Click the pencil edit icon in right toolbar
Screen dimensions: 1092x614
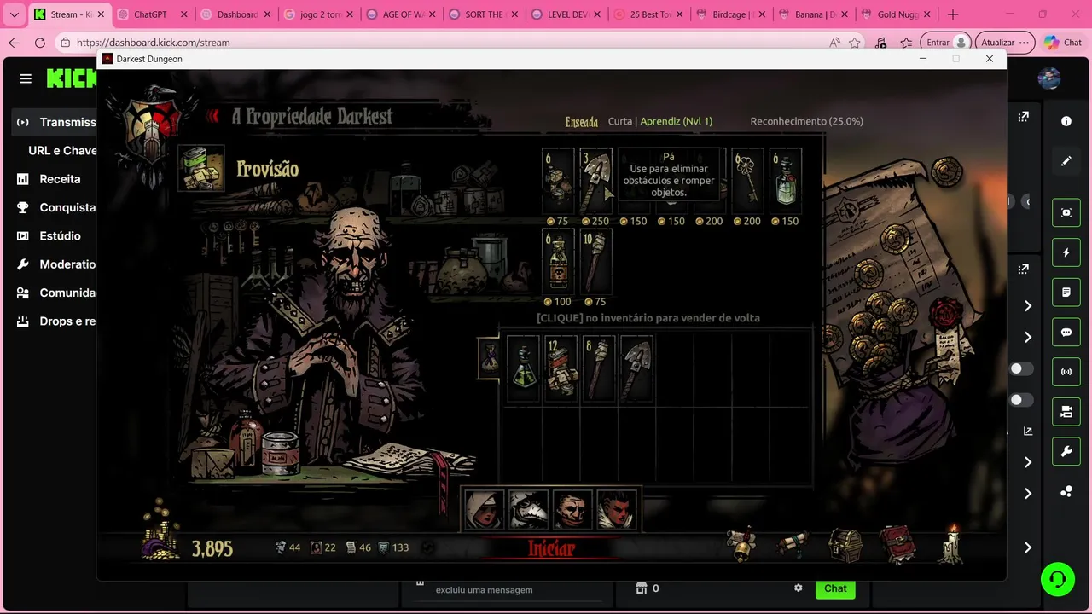(x=1066, y=161)
